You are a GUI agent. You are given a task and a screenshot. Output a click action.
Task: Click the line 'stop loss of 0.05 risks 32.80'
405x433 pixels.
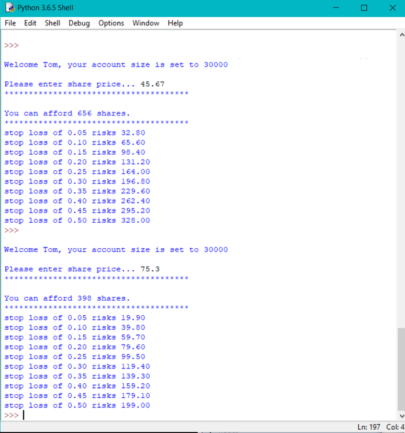(75, 133)
